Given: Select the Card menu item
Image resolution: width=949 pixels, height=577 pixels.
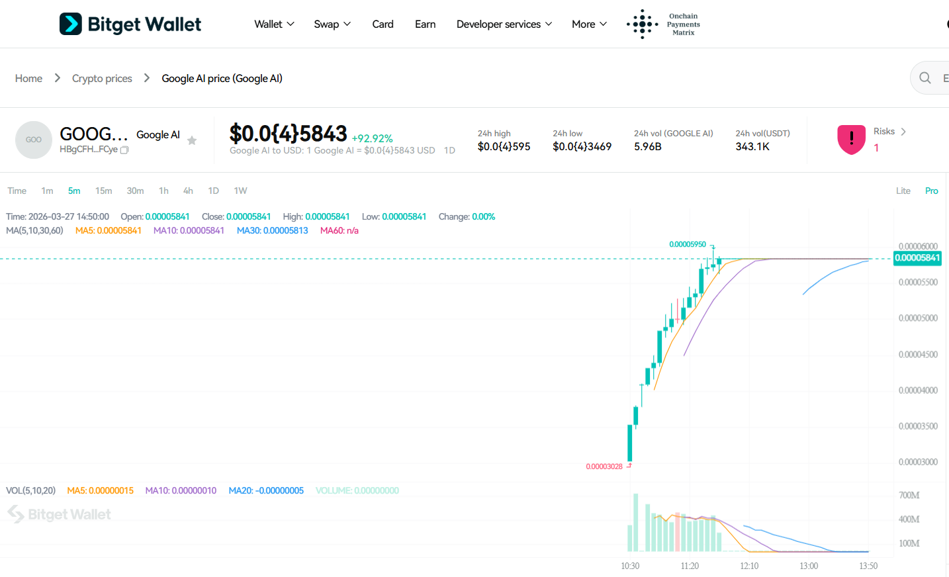Looking at the screenshot, I should tap(383, 24).
